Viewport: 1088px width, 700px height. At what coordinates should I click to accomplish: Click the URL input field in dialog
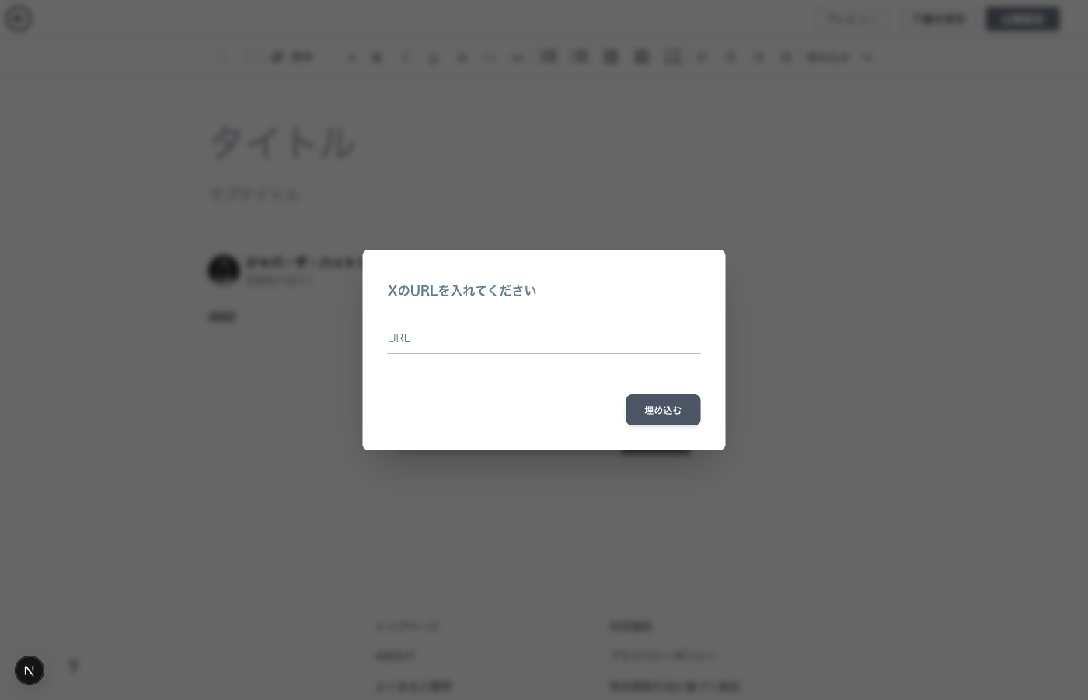tap(543, 338)
